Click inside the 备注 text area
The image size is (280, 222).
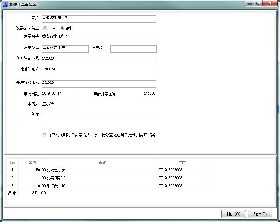click(x=99, y=121)
